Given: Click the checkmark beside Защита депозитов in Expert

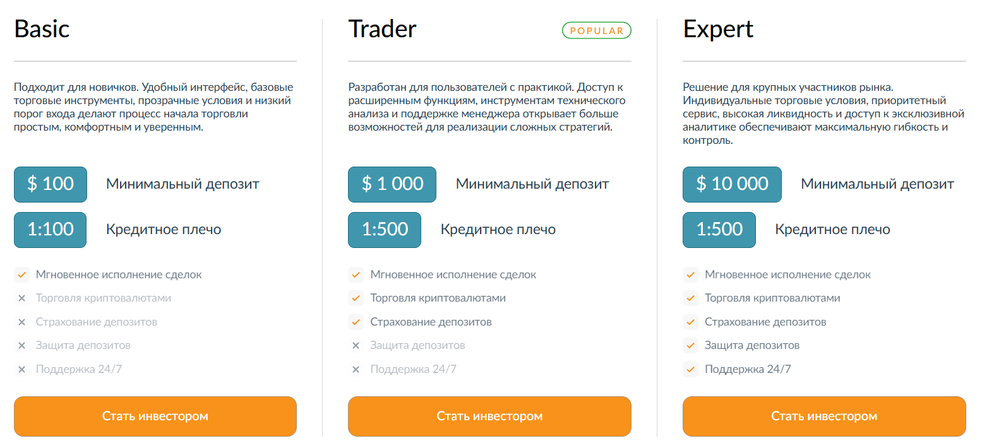Looking at the screenshot, I should (690, 345).
